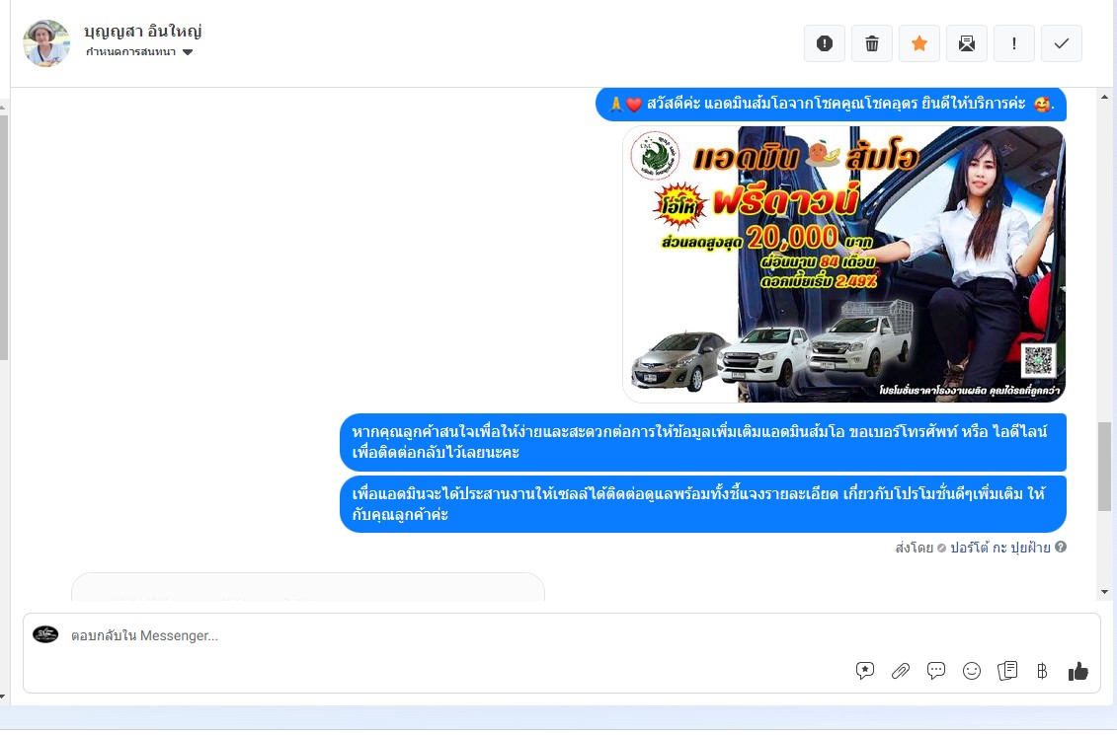Viewport: 1117px width, 735px height.
Task: Open the แอดมินส้มโอ promo image
Action: point(844,264)
